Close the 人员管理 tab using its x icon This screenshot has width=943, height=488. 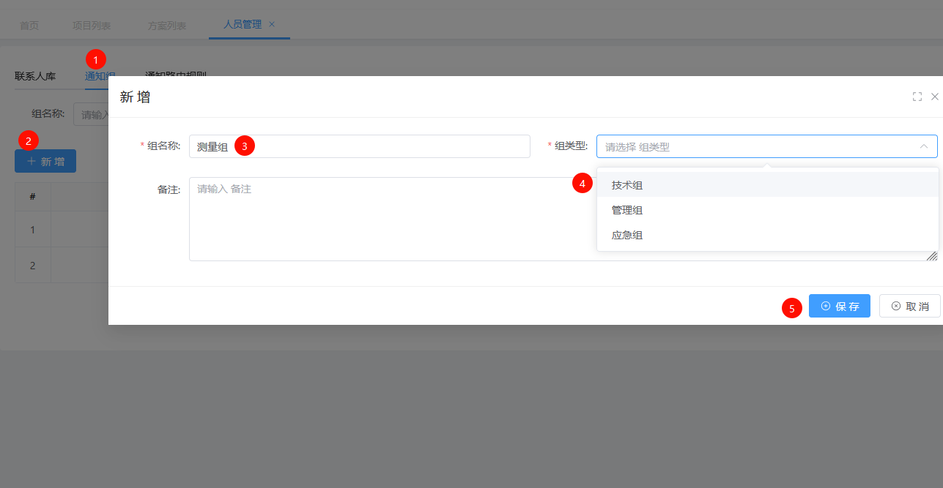tap(272, 24)
